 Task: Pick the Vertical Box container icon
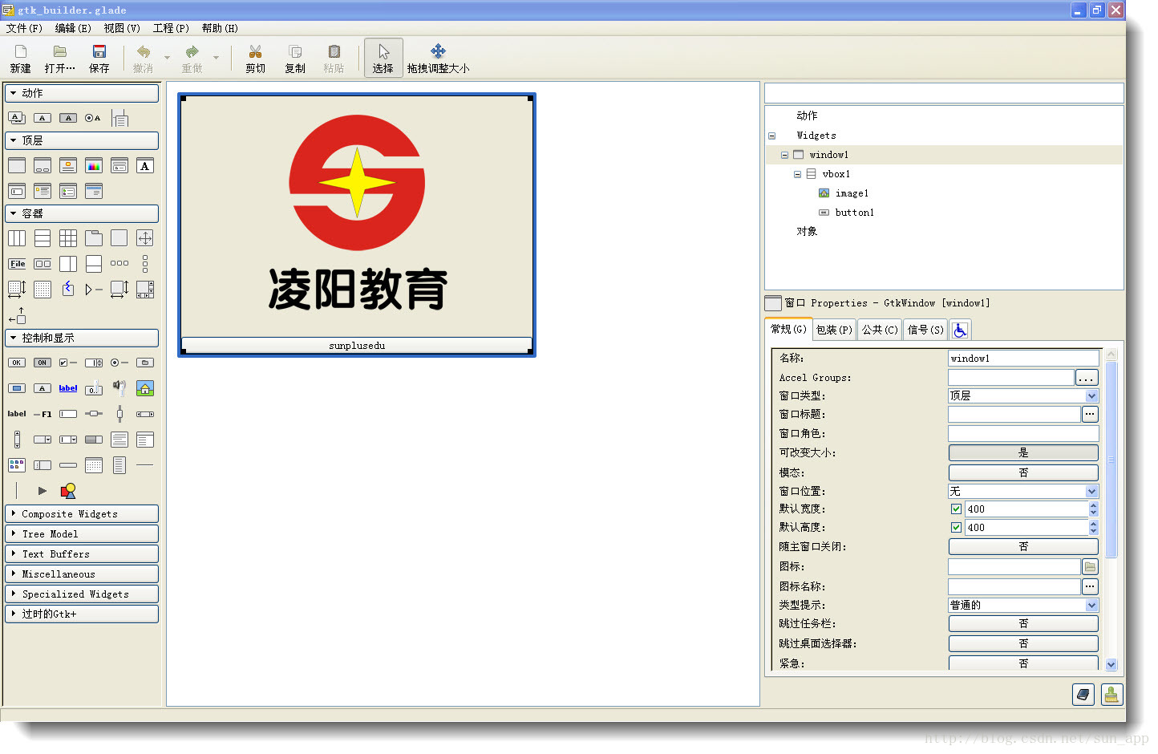point(43,238)
